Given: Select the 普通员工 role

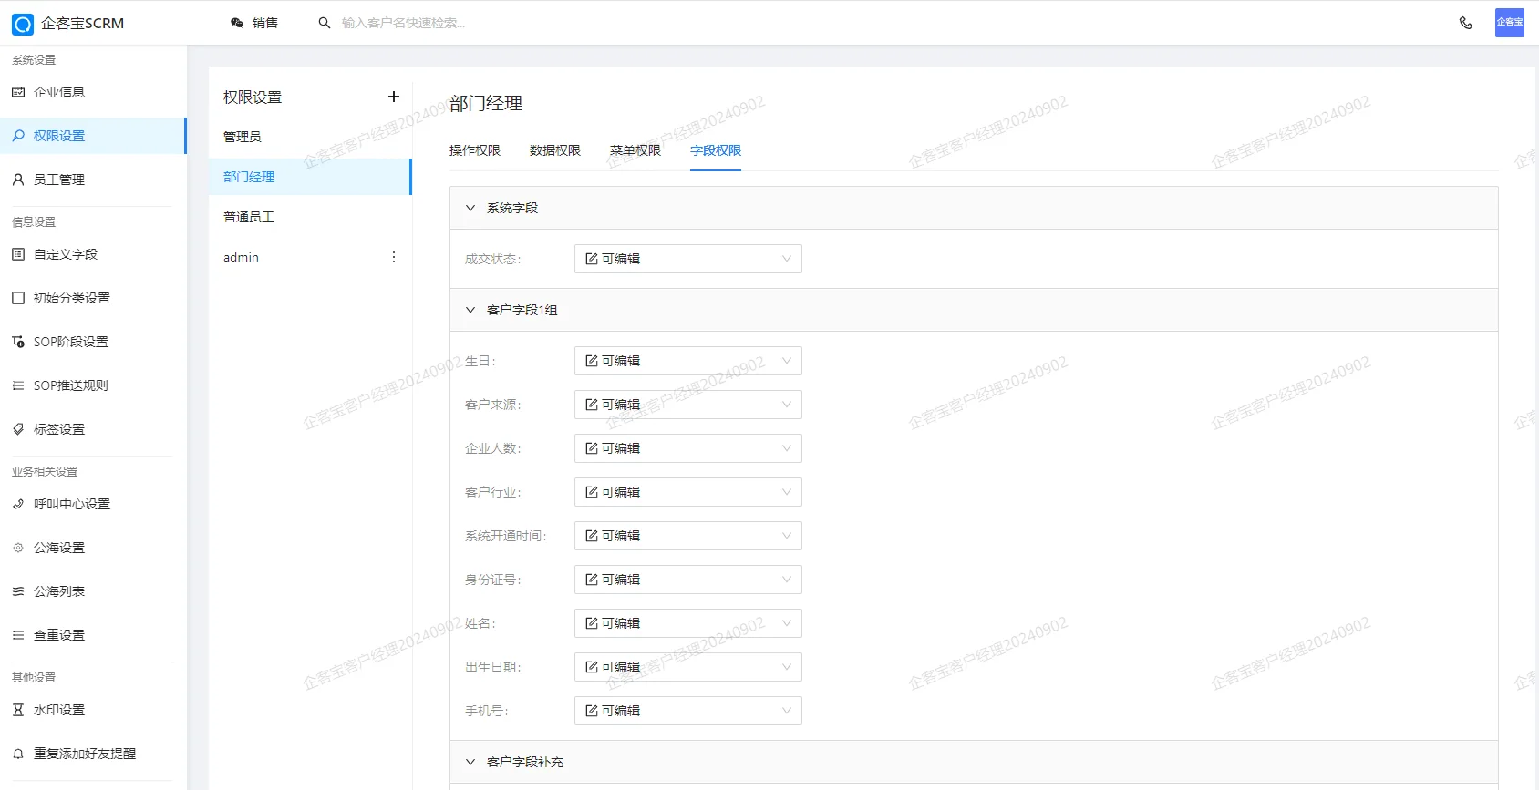Looking at the screenshot, I should pyautogui.click(x=310, y=217).
